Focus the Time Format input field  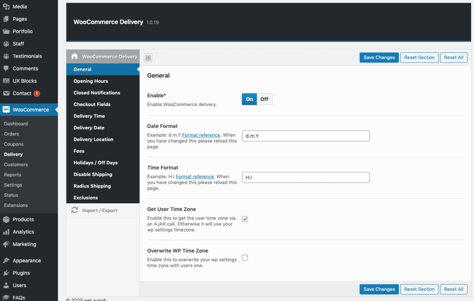click(x=306, y=177)
